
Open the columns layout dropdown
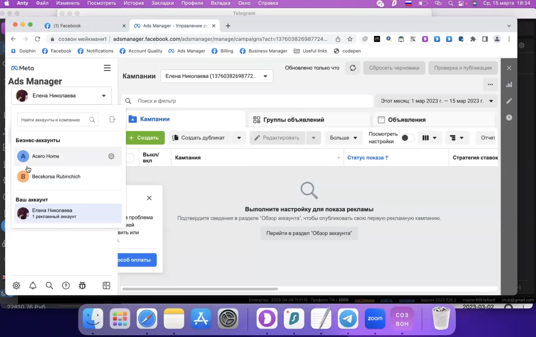pos(429,138)
